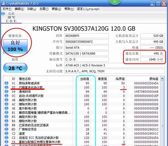Click the firmware field 603ABBF0

86,36
